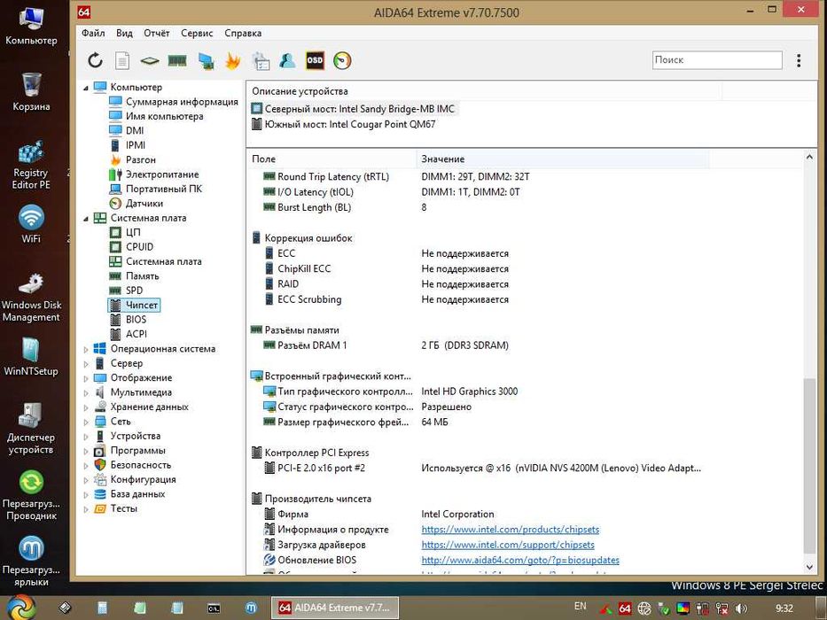Open the Вид menu
Image resolution: width=827 pixels, height=620 pixels.
click(124, 33)
